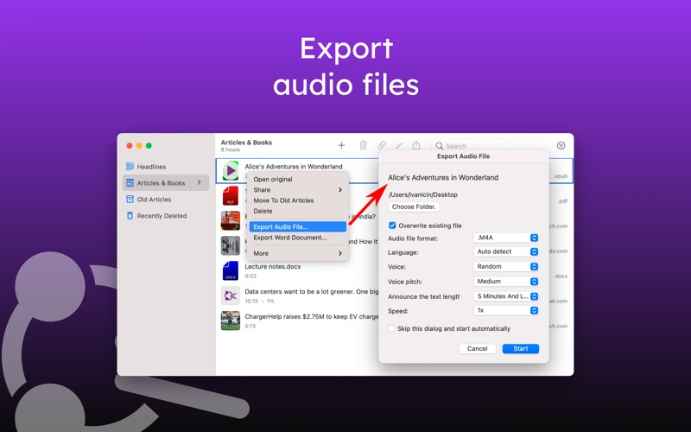The image size is (691, 432).
Task: Play Alice's Adventures in Wonderland icon
Action: coord(231,170)
